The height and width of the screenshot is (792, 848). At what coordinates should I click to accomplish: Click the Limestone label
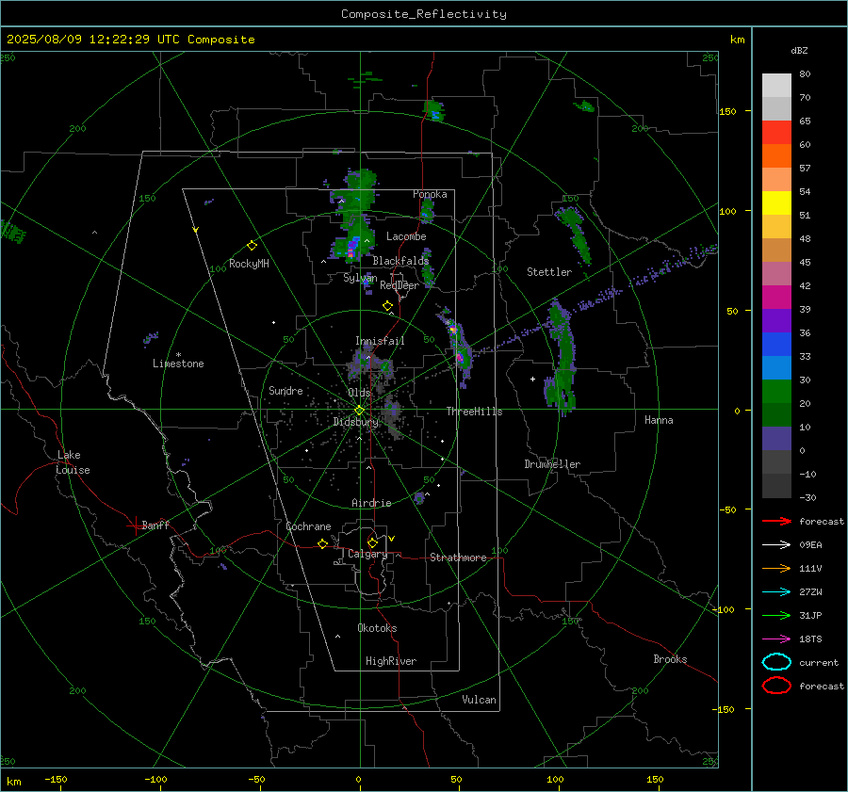pos(178,364)
